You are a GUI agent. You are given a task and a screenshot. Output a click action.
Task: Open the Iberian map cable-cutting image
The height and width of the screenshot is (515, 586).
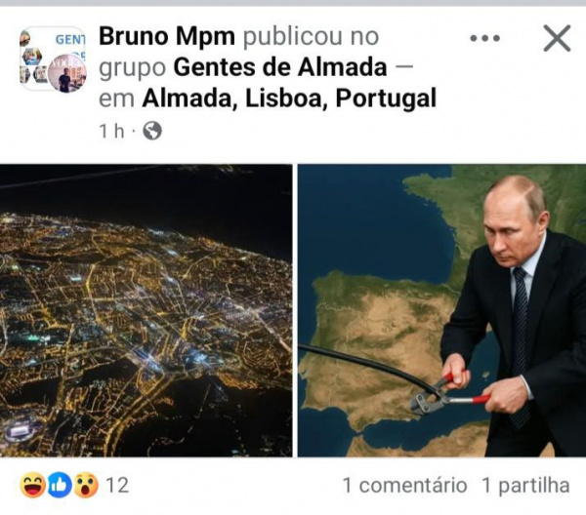tap(441, 310)
